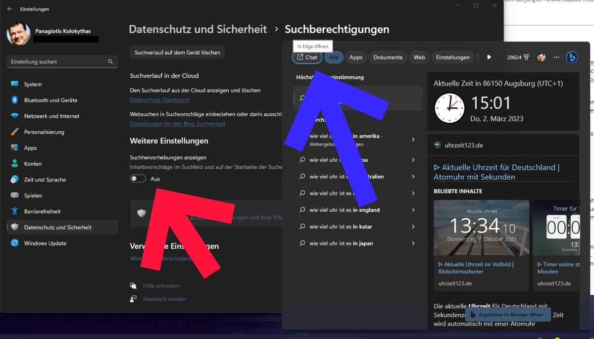Click Suchverlauf auf dem Gerät löschen button
Viewport: 594px width, 339px height.
pyautogui.click(x=177, y=52)
